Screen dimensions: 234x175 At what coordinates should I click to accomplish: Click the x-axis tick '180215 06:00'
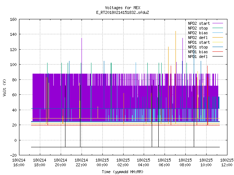pos(164,163)
